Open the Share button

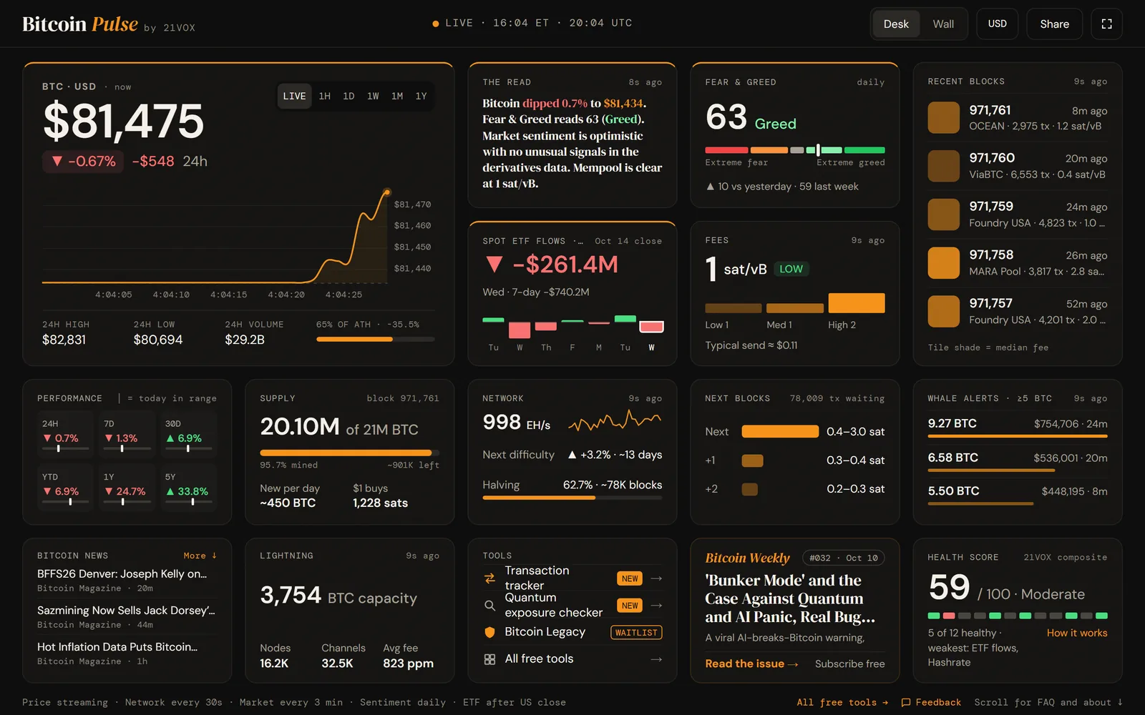[1055, 24]
